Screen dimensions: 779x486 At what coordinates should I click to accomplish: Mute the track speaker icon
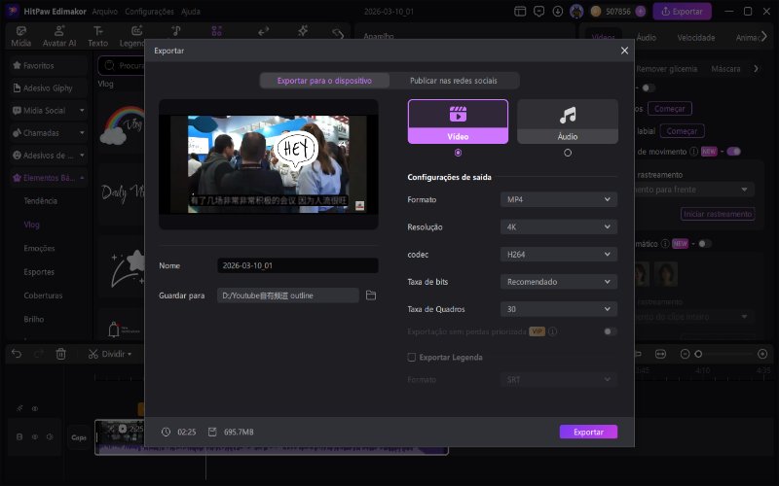pyautogui.click(x=50, y=436)
